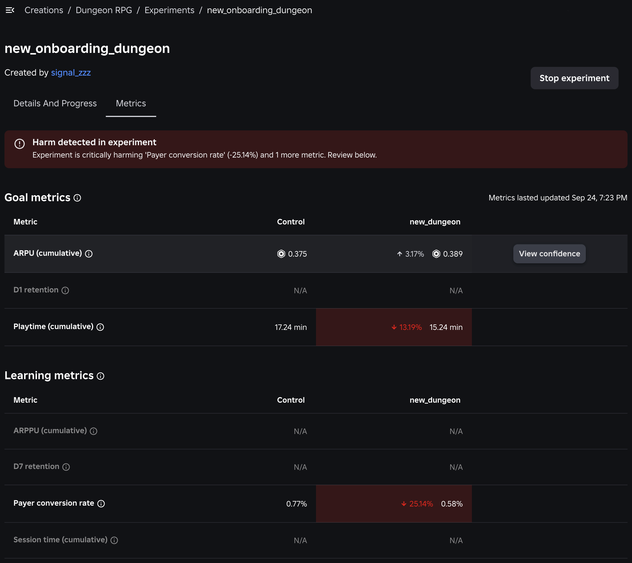Click the ARPPU (cumulative) row label
632x563 pixels.
50,431
